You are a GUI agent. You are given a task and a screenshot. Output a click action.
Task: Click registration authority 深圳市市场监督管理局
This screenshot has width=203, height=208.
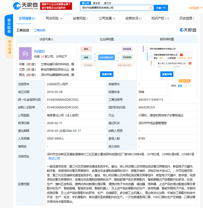152,123
